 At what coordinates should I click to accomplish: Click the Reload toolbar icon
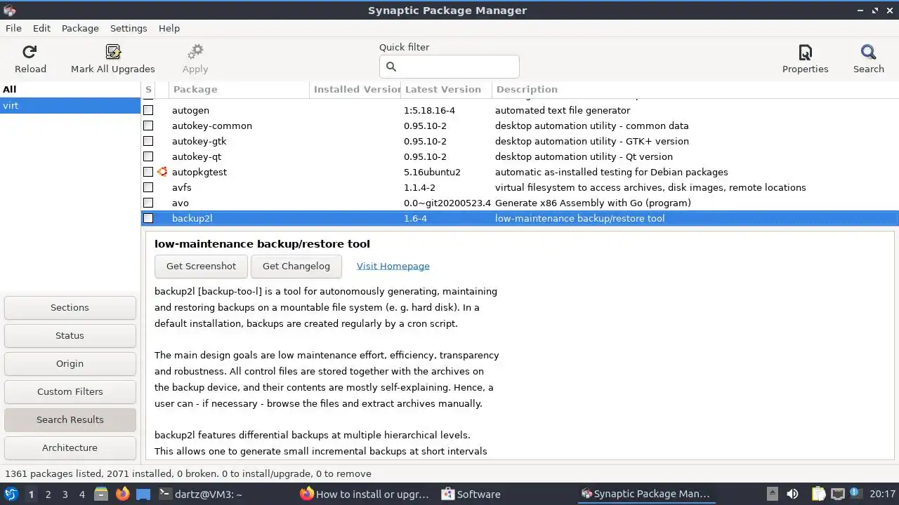click(x=29, y=52)
